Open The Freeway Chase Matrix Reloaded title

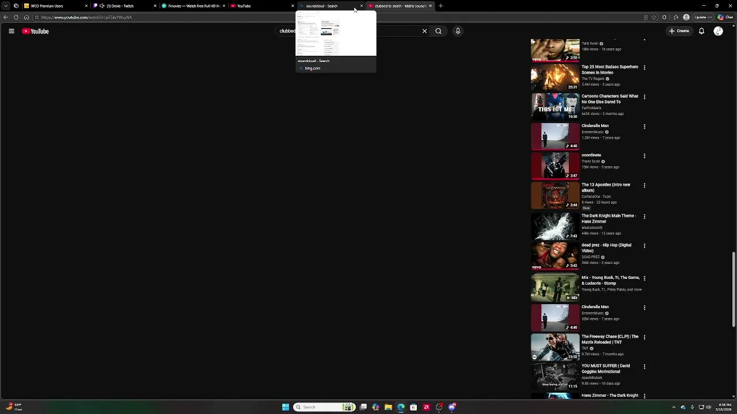[610, 339]
